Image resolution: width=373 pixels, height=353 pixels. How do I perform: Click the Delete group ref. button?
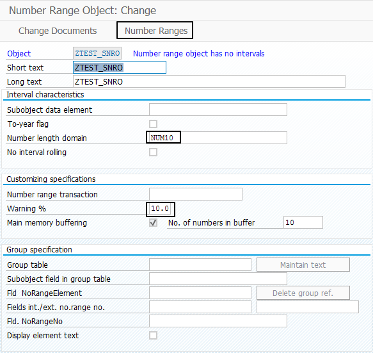(303, 293)
